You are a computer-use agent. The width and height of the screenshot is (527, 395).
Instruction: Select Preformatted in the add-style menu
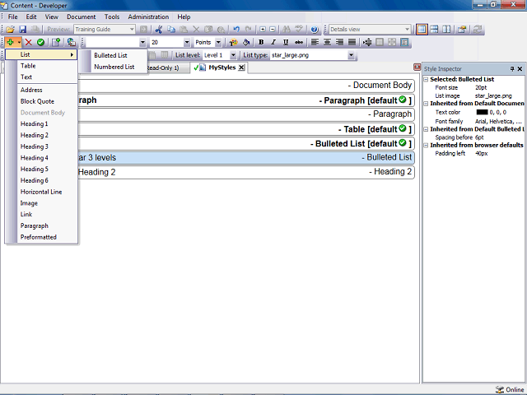pos(39,237)
